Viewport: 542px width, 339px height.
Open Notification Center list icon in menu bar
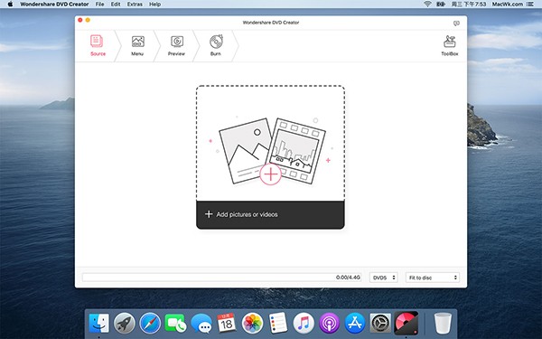click(530, 5)
